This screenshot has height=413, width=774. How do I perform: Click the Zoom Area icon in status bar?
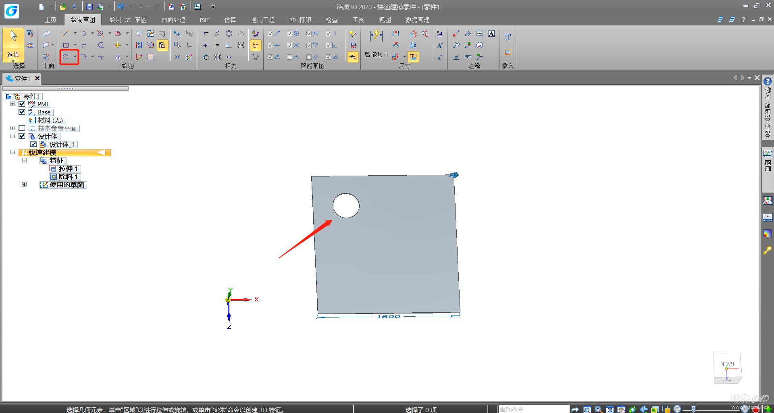click(x=587, y=409)
